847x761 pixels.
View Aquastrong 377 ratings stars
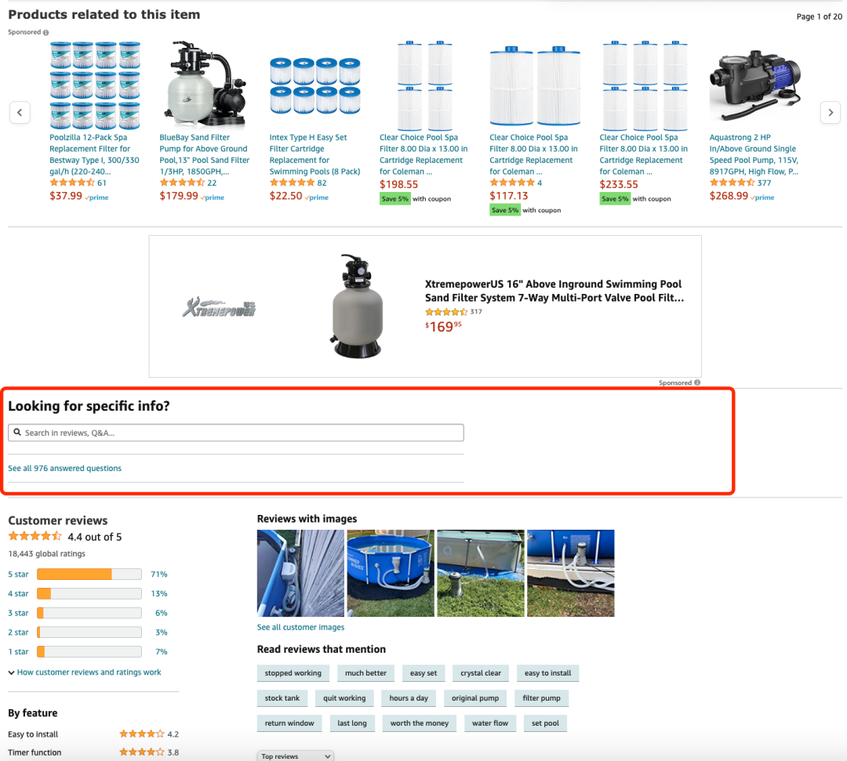732,183
